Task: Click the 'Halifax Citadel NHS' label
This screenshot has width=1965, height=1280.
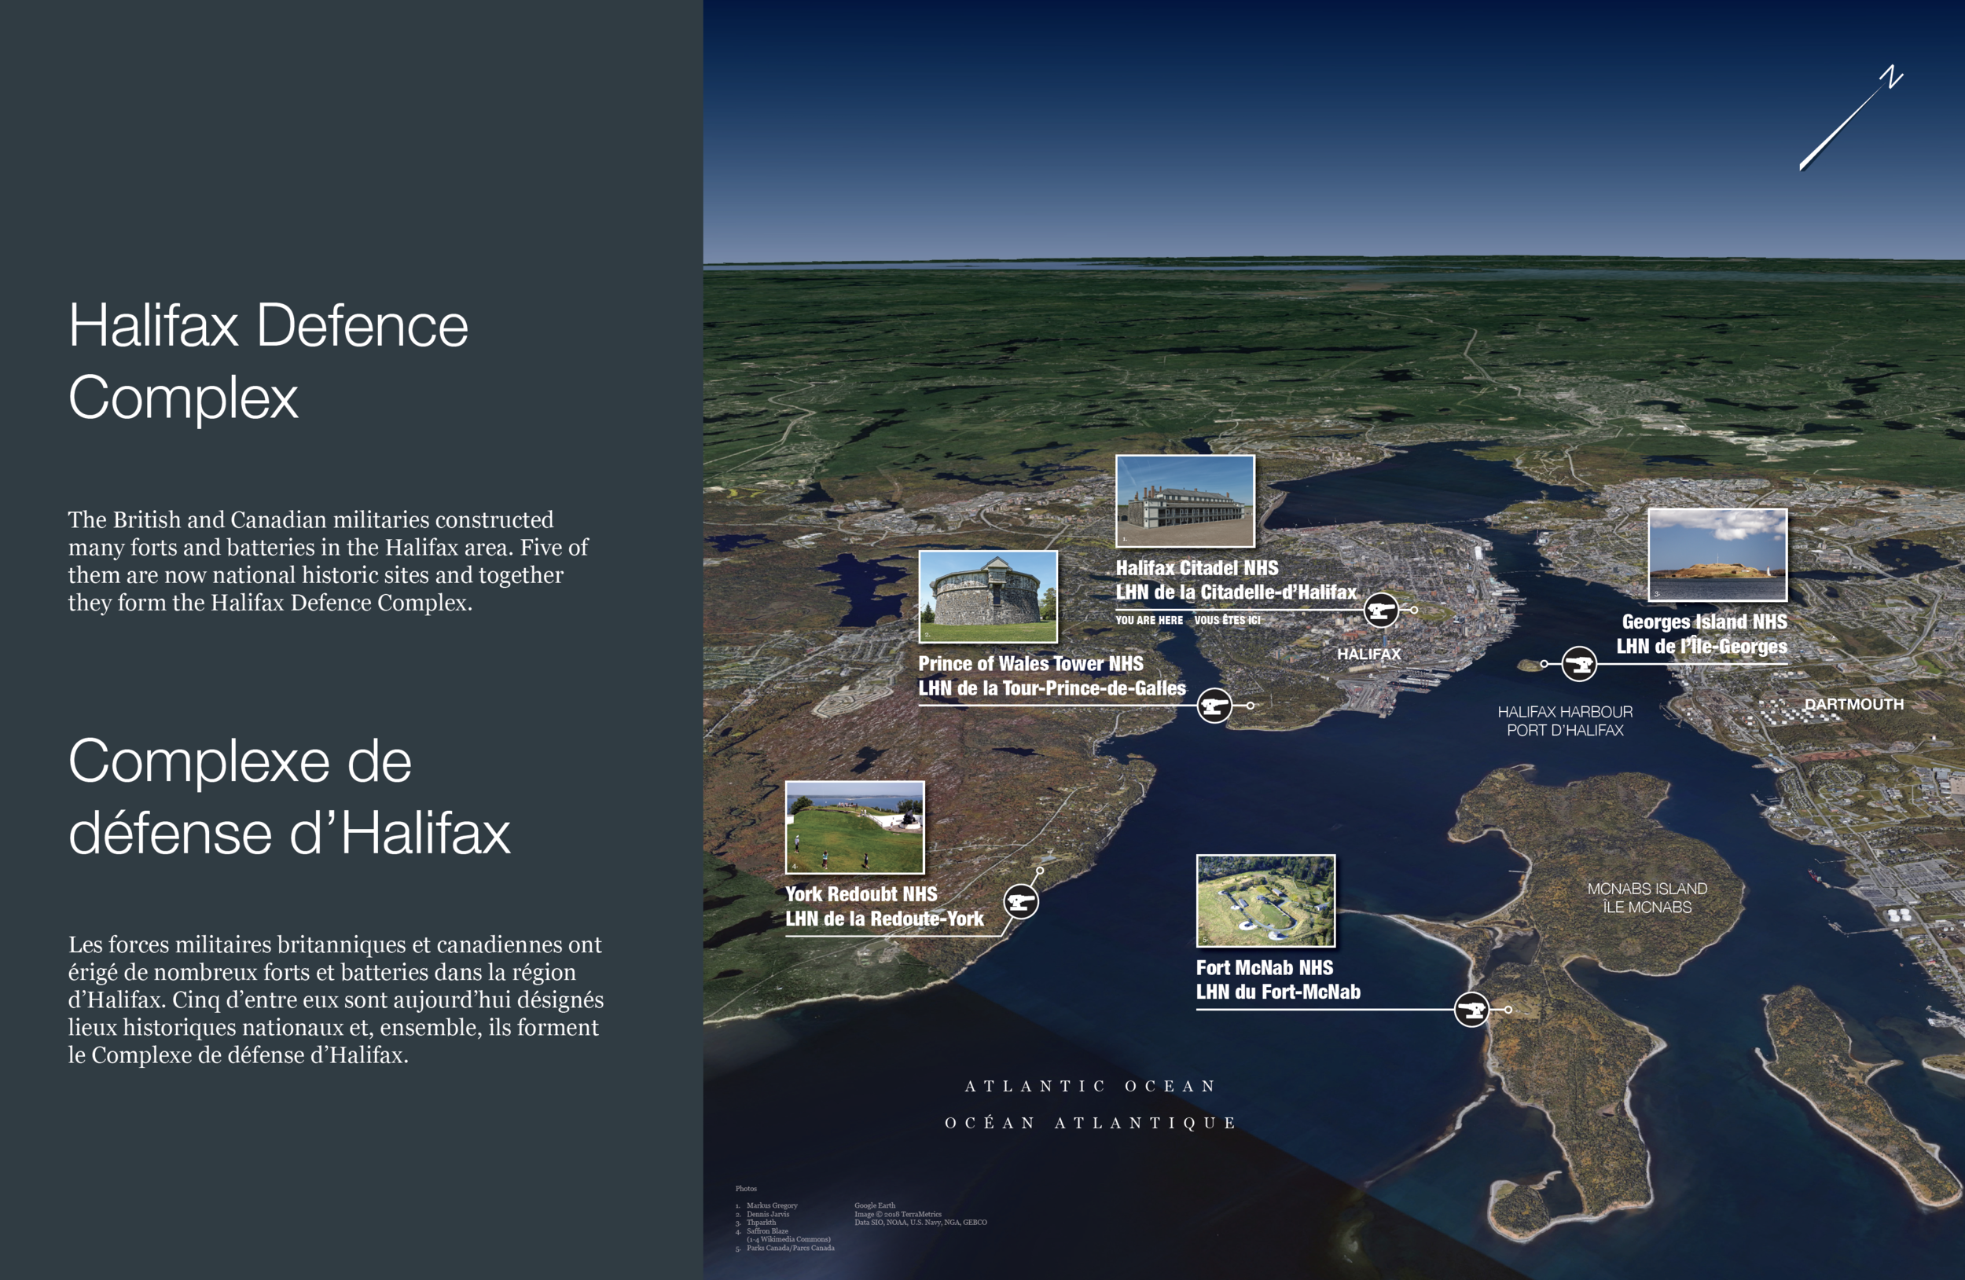Action: point(1197,568)
